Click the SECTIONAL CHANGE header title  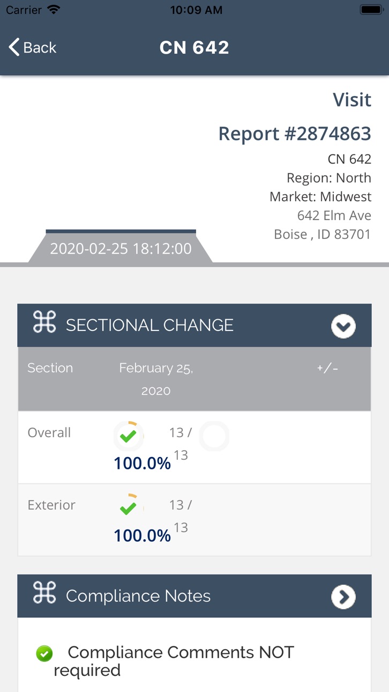[149, 325]
